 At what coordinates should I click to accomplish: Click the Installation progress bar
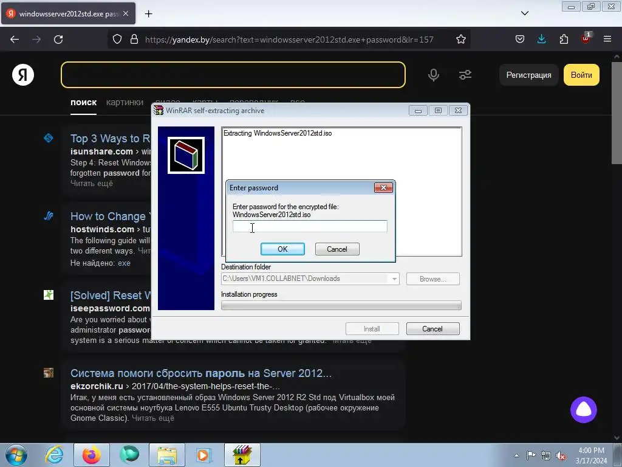pos(341,305)
